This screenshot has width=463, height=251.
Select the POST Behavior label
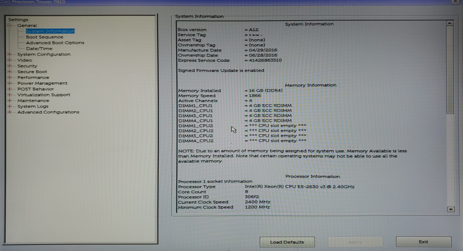35,89
